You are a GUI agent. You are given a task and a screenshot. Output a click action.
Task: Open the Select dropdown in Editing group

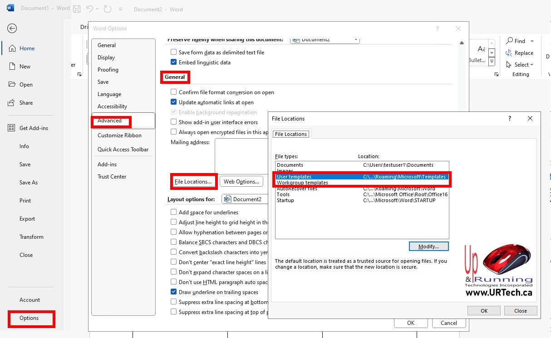click(x=531, y=65)
